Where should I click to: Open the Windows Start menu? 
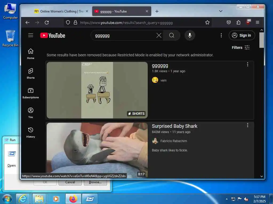tap(7, 199)
